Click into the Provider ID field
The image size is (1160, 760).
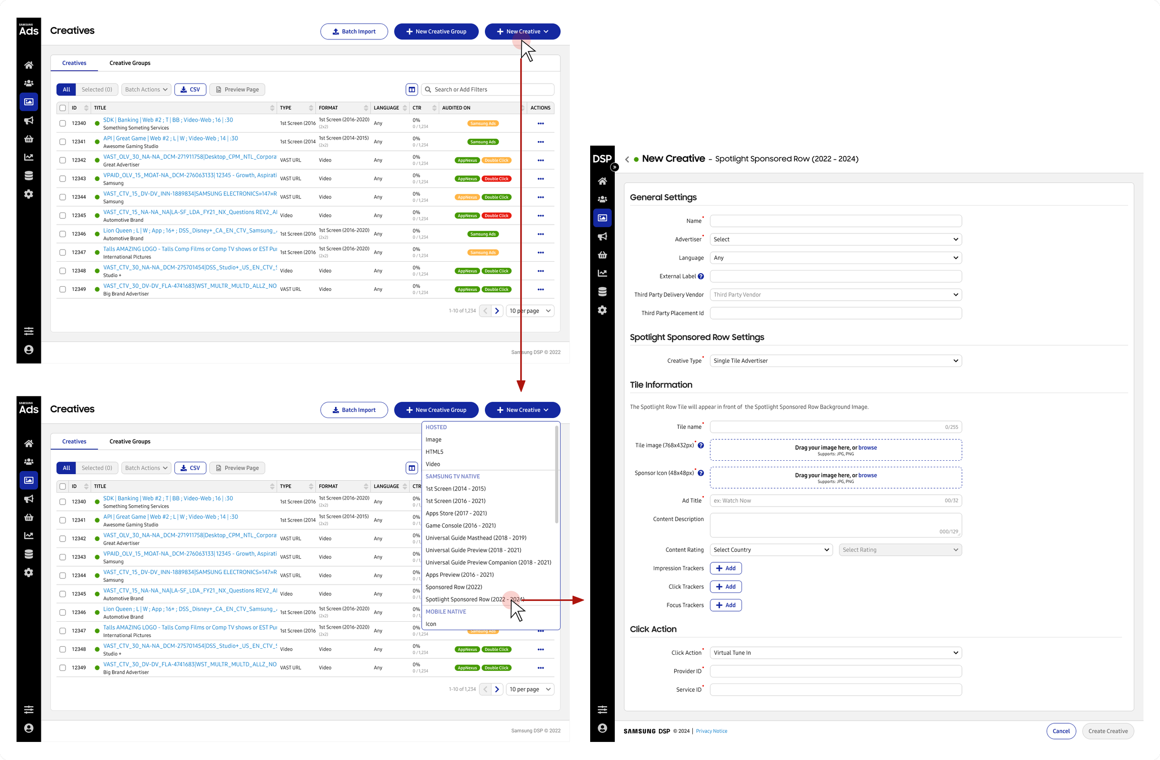pos(835,671)
